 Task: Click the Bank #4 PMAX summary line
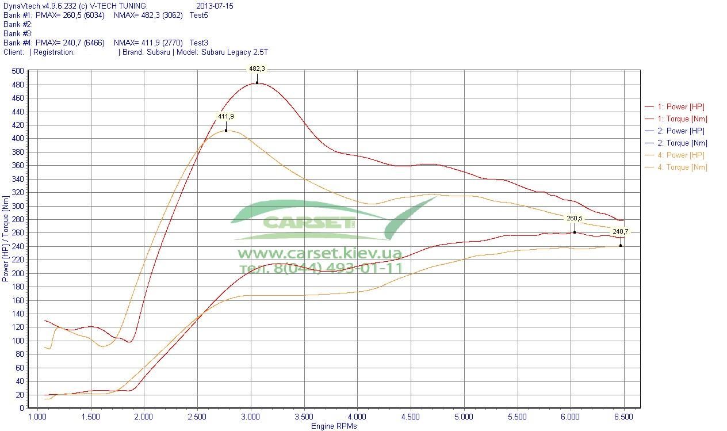[106, 43]
